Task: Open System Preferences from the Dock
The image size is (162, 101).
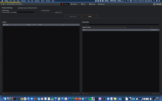Action: coord(11,99)
